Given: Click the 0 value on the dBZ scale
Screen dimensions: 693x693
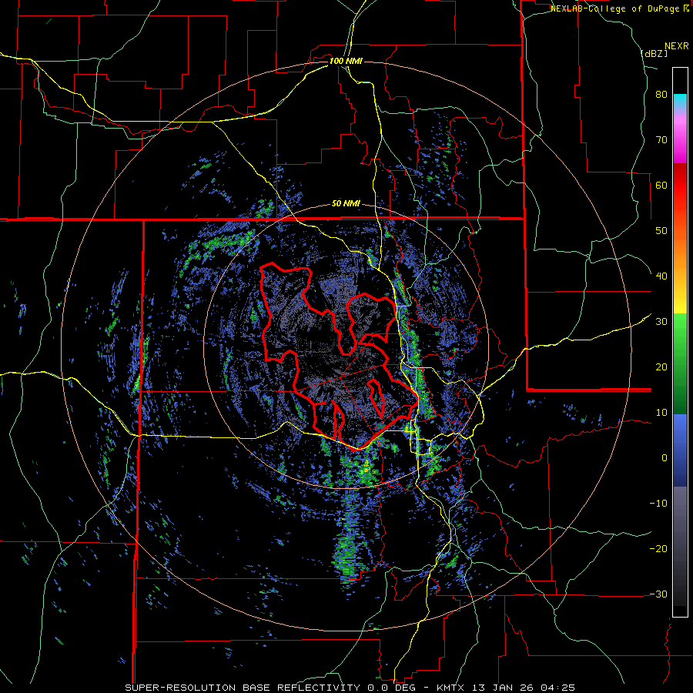Looking at the screenshot, I should [x=665, y=458].
